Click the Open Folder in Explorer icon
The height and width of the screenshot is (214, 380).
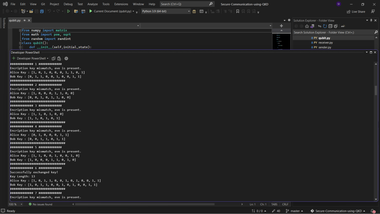[76, 11]
